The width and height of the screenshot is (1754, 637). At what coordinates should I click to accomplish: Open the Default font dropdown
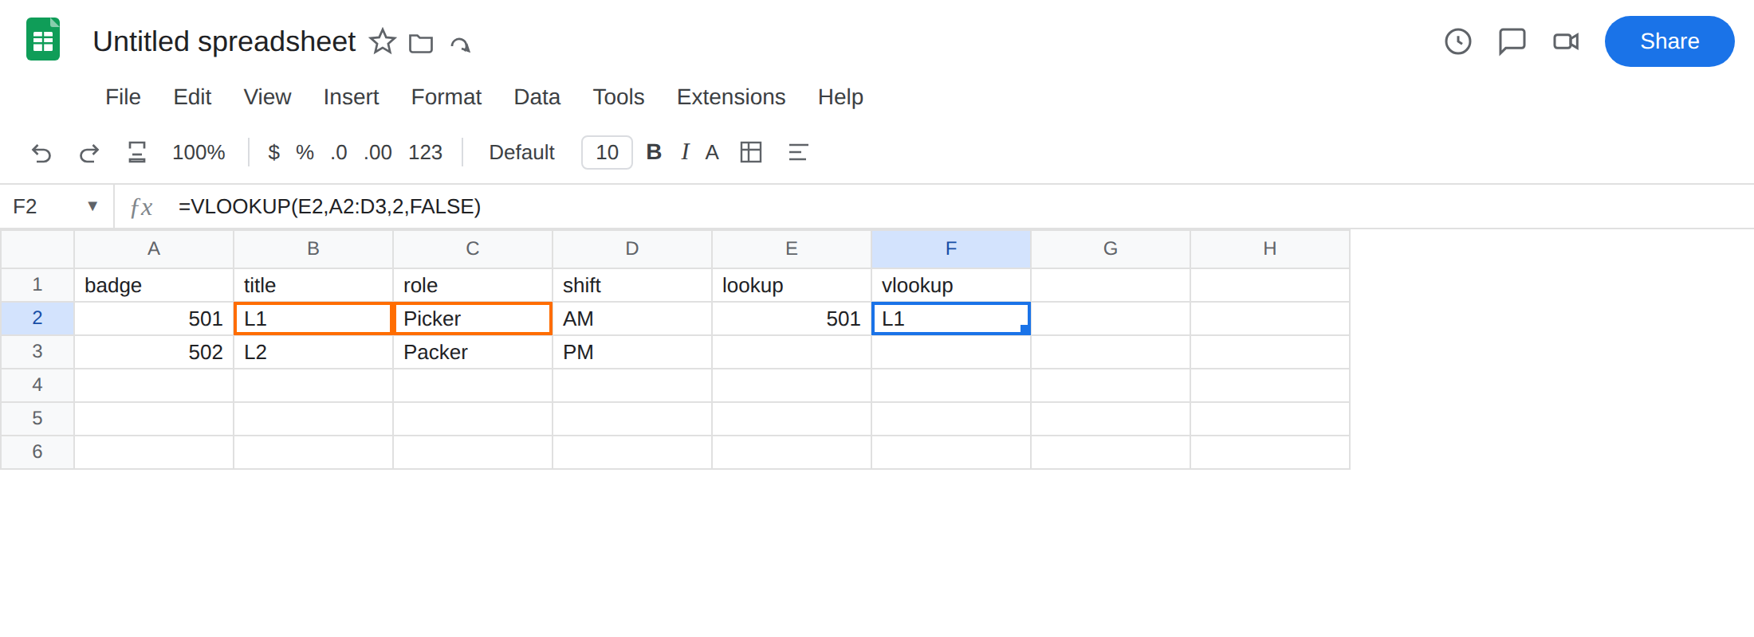[521, 152]
